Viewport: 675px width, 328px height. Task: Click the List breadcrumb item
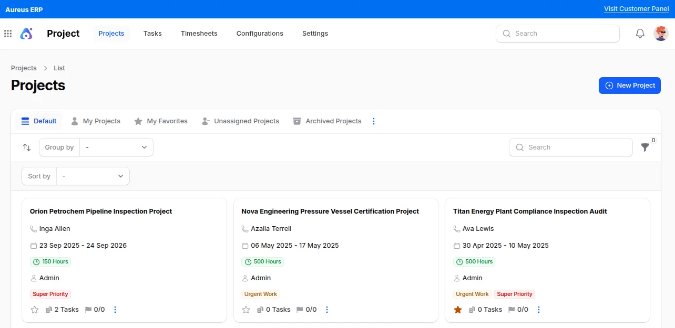point(59,68)
